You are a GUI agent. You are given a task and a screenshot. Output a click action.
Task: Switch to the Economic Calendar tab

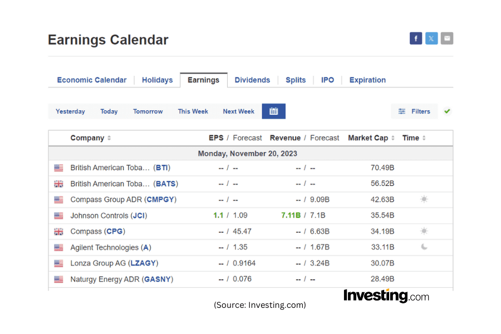(92, 80)
